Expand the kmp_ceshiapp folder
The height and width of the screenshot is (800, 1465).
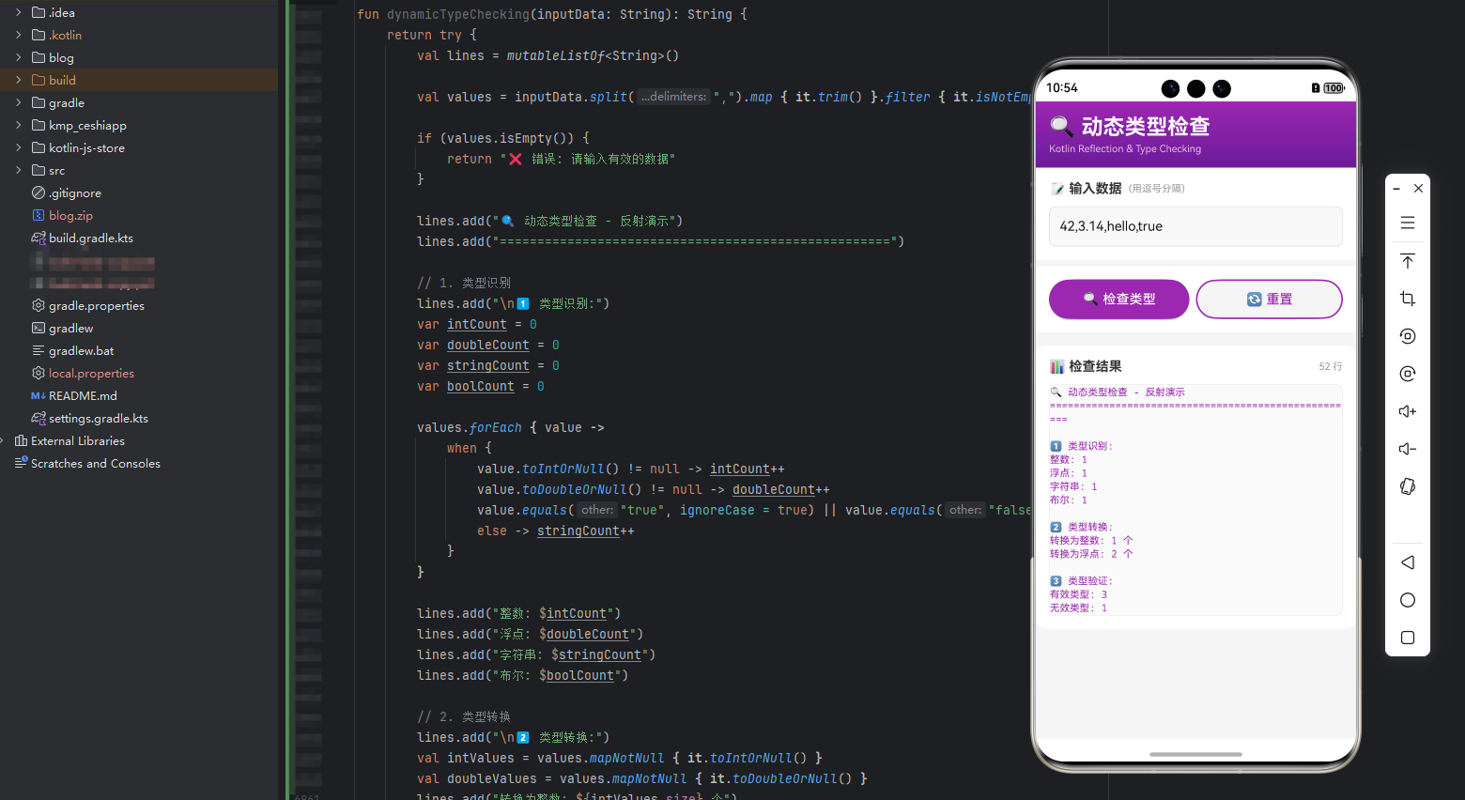18,125
